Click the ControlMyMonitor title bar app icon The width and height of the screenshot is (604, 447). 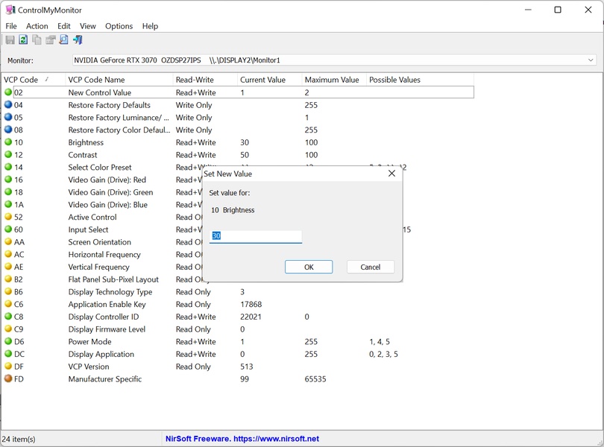click(10, 10)
